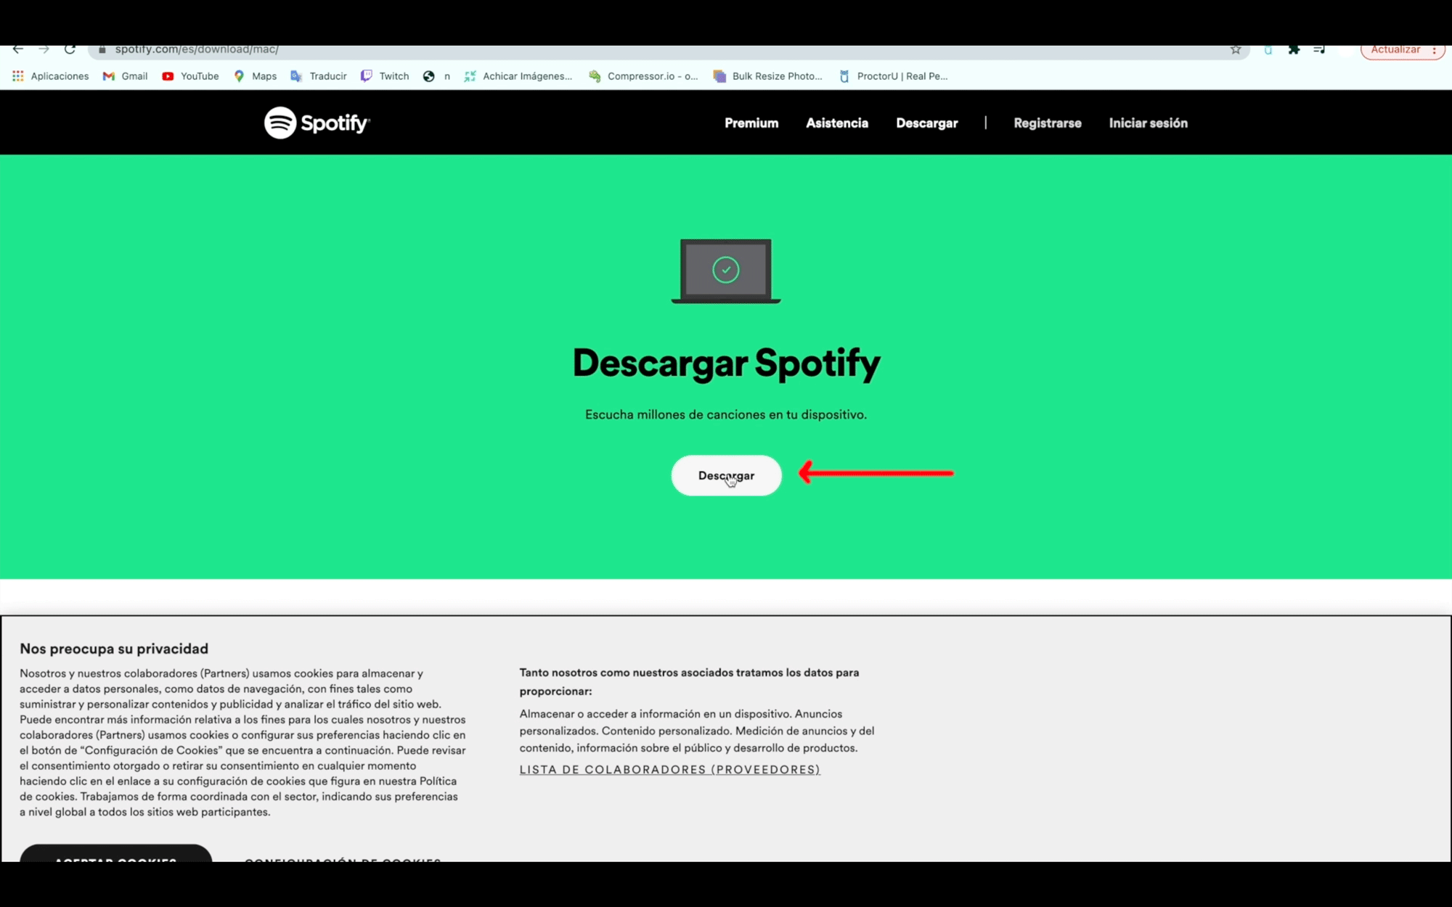
Task: Open the Aplicaciones apps grid bookmark
Action: [x=50, y=76]
